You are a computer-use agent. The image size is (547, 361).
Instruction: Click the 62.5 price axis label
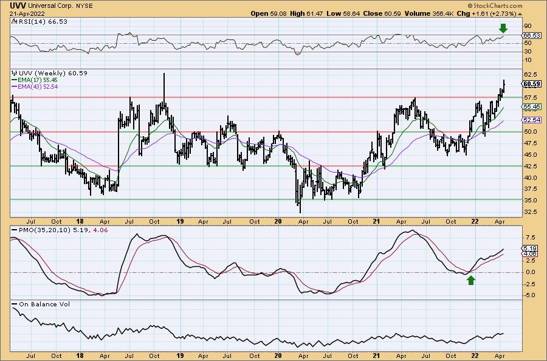tap(530, 75)
